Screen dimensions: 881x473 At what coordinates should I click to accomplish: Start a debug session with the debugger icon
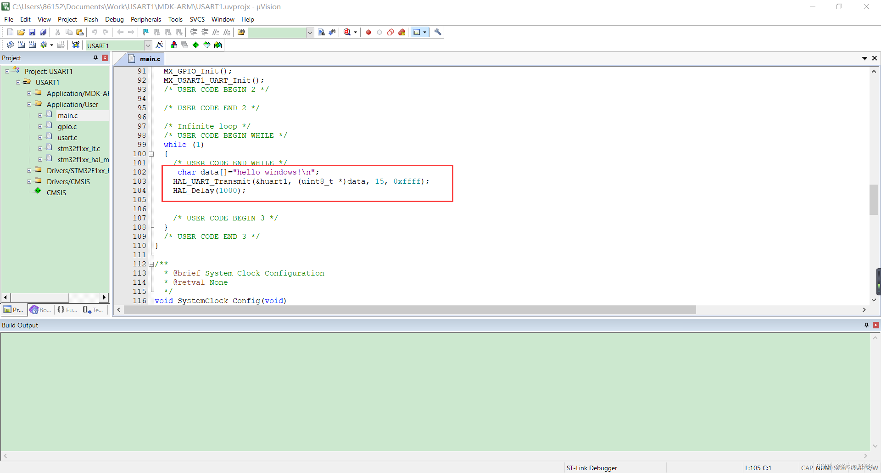(347, 32)
